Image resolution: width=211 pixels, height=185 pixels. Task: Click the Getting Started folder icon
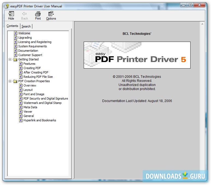[x=15, y=59]
